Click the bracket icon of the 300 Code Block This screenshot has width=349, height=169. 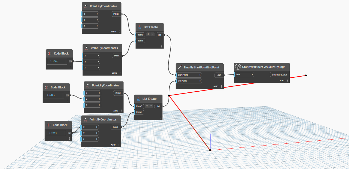click(49, 125)
